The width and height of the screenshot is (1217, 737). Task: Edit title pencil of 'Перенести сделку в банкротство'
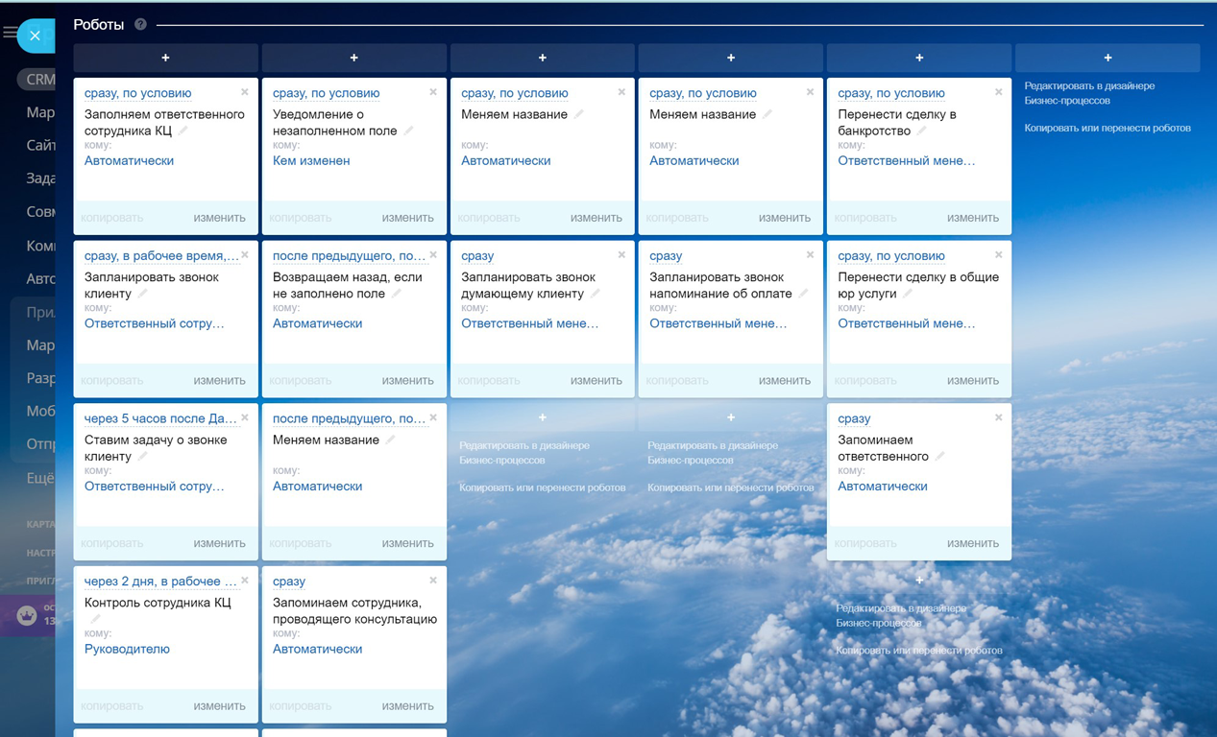coord(921,131)
